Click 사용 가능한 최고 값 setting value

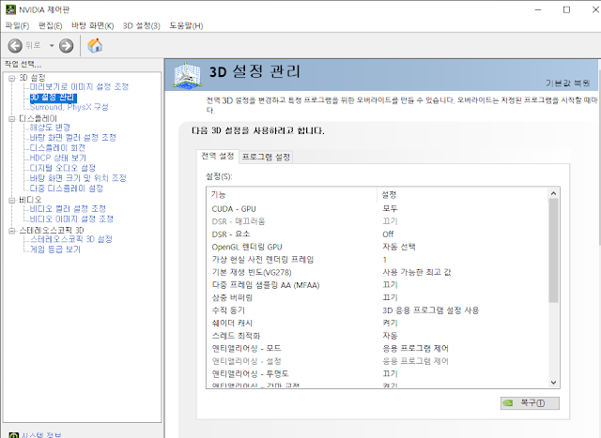417,272
